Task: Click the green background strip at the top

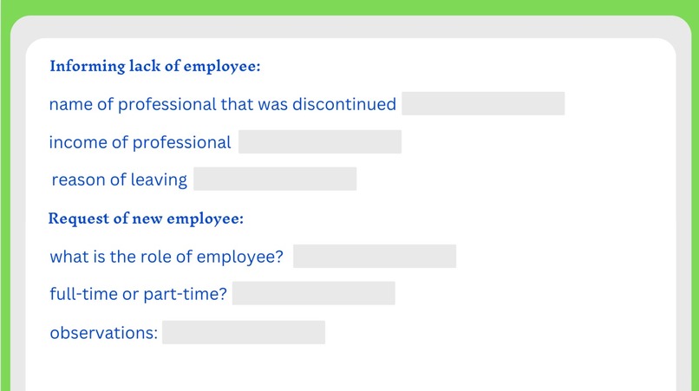Action: [x=349, y=7]
